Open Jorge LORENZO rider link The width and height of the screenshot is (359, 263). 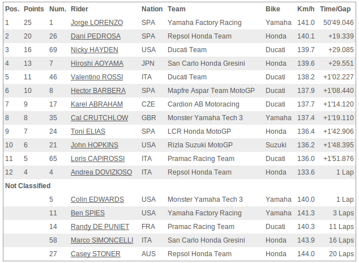[97, 23]
